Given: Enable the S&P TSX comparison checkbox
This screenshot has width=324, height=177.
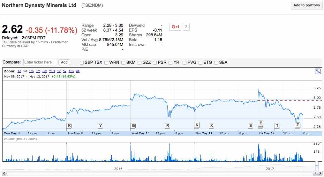Looking at the screenshot, I should [x=82, y=63].
